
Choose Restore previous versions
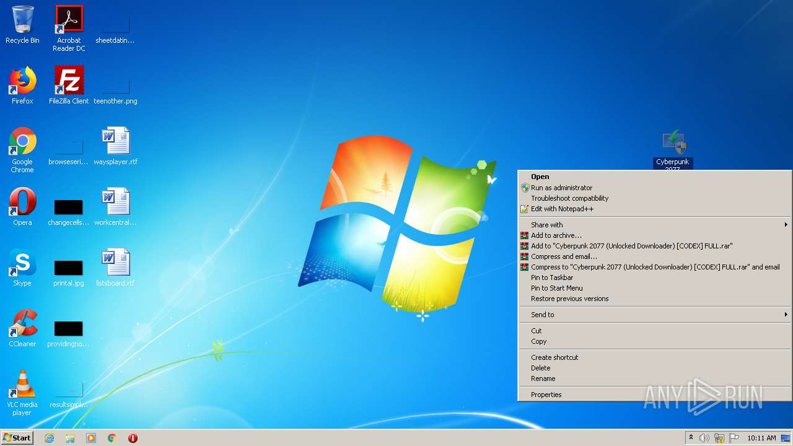pyautogui.click(x=655, y=299)
